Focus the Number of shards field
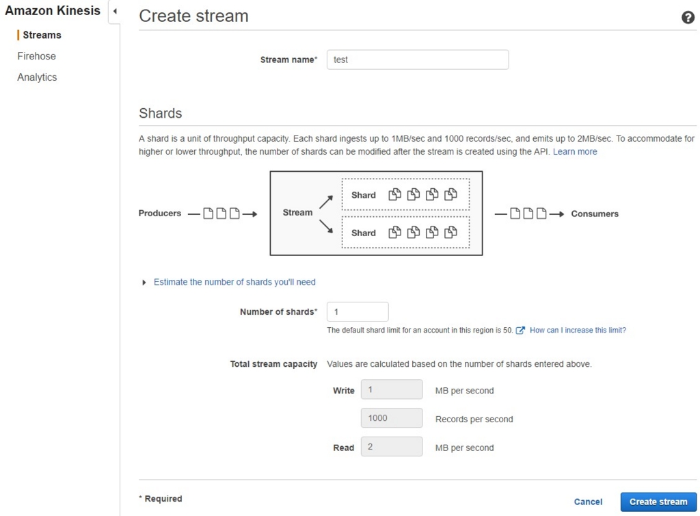This screenshot has height=516, width=700. (x=358, y=311)
